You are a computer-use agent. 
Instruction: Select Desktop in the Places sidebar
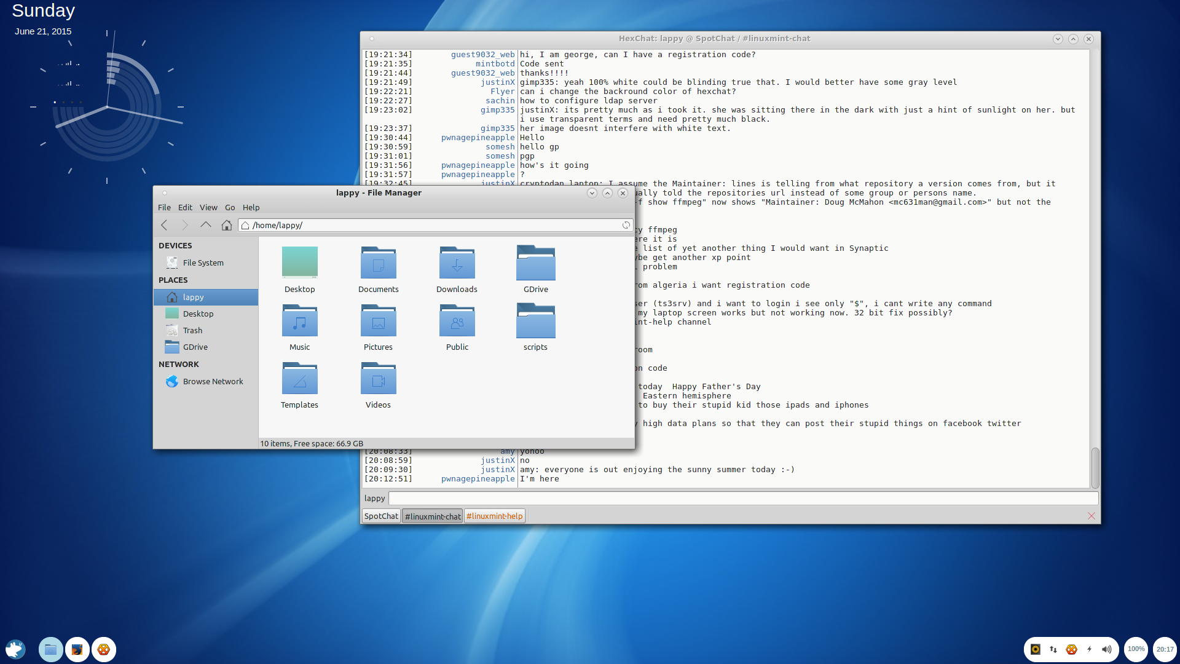(206, 314)
